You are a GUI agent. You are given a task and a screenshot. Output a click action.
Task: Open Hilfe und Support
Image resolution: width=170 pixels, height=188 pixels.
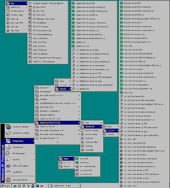coord(21,166)
